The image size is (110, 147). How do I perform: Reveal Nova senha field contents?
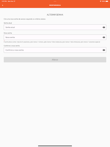click(104, 37)
